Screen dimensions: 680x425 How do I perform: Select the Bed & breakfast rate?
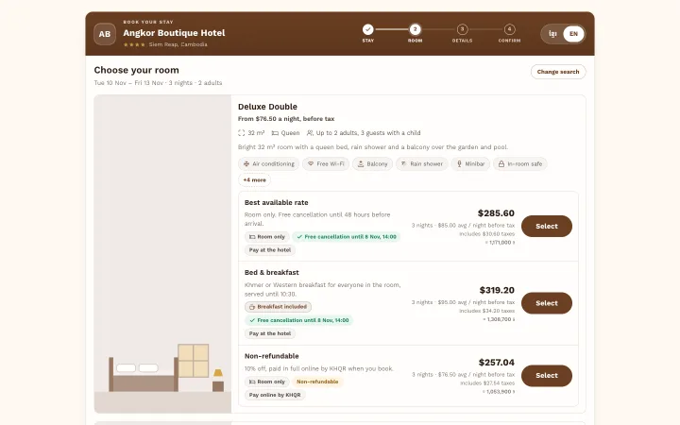[x=547, y=303]
